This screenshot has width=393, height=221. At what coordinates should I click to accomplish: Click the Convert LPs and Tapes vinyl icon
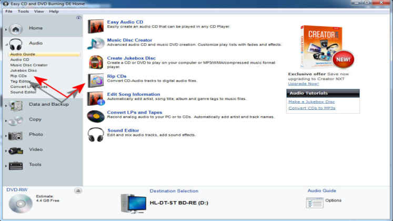pyautogui.click(x=95, y=116)
